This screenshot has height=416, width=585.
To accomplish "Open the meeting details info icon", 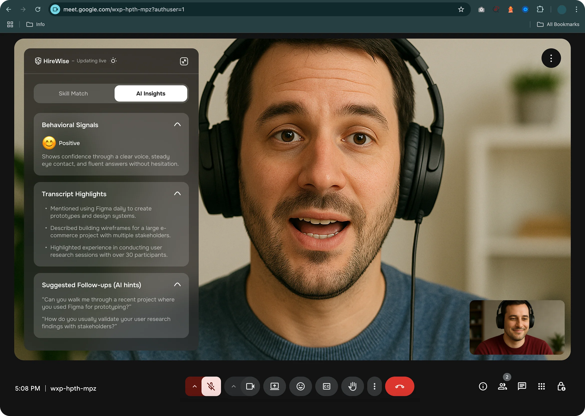I will click(483, 386).
